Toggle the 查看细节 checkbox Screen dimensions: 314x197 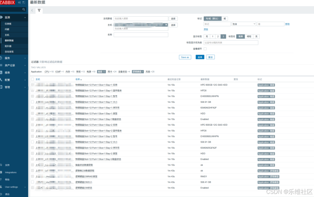pos(205,49)
